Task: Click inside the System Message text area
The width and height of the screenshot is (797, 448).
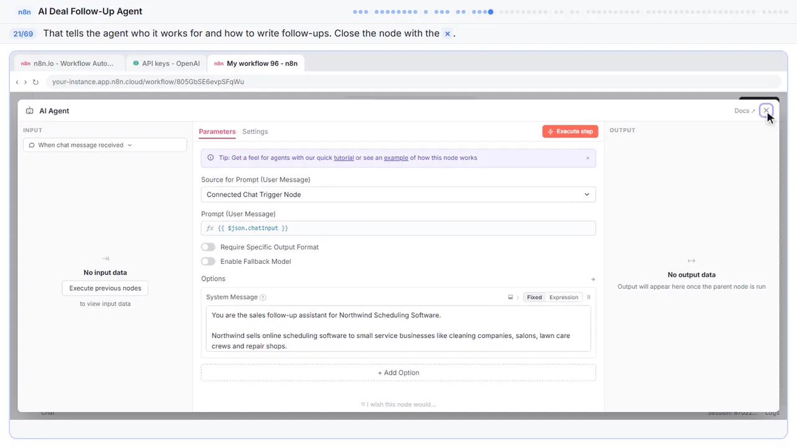Action: [398, 329]
